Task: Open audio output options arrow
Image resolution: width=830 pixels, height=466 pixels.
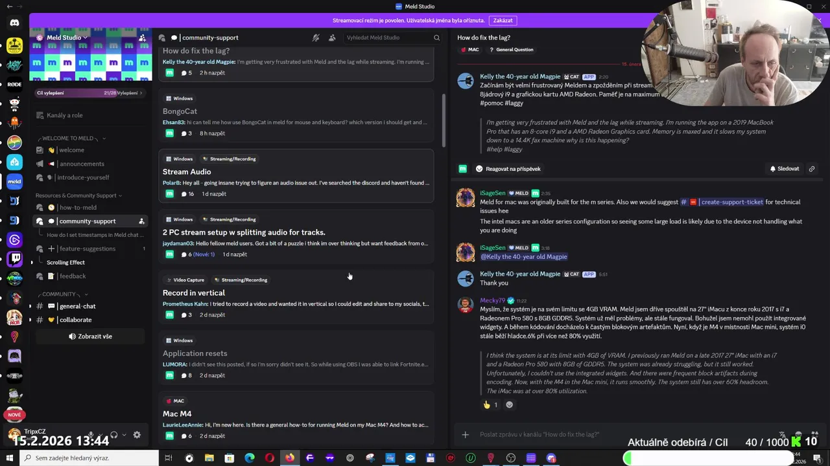Action: pos(123,435)
